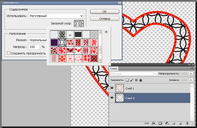This screenshot has width=197, height=128.
Task: Add a layer mask
Action: click(160, 123)
